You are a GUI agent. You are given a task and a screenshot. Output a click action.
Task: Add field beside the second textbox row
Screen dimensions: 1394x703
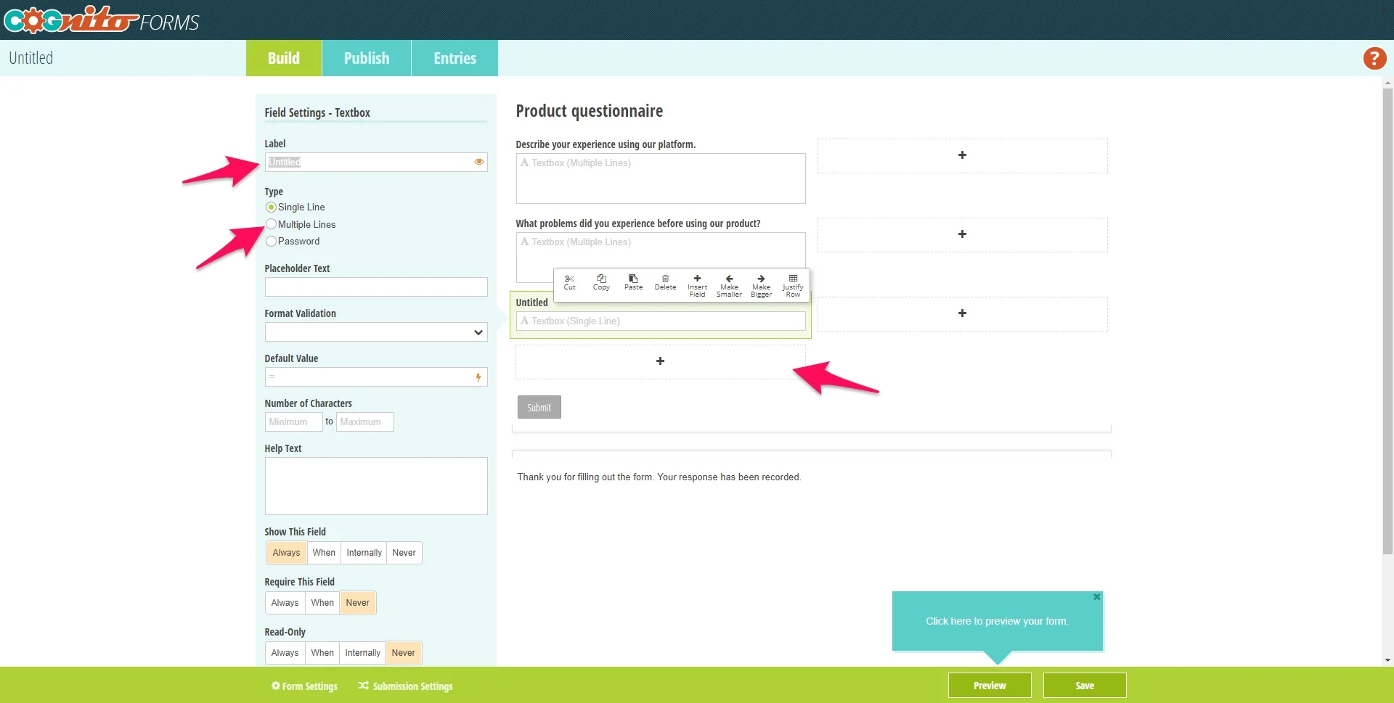click(x=962, y=234)
